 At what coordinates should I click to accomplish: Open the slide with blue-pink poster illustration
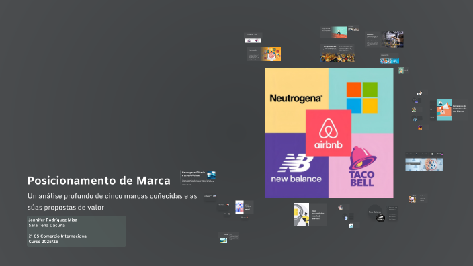(245, 207)
